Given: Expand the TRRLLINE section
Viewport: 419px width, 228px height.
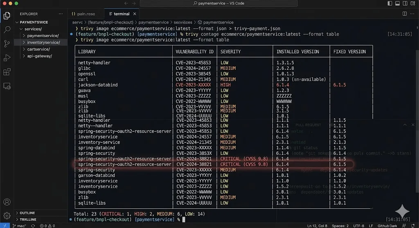Looking at the screenshot, I should pyautogui.click(x=41, y=219).
